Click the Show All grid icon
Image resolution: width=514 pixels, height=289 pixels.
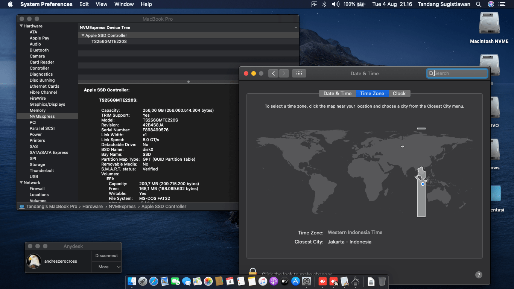[299, 73]
